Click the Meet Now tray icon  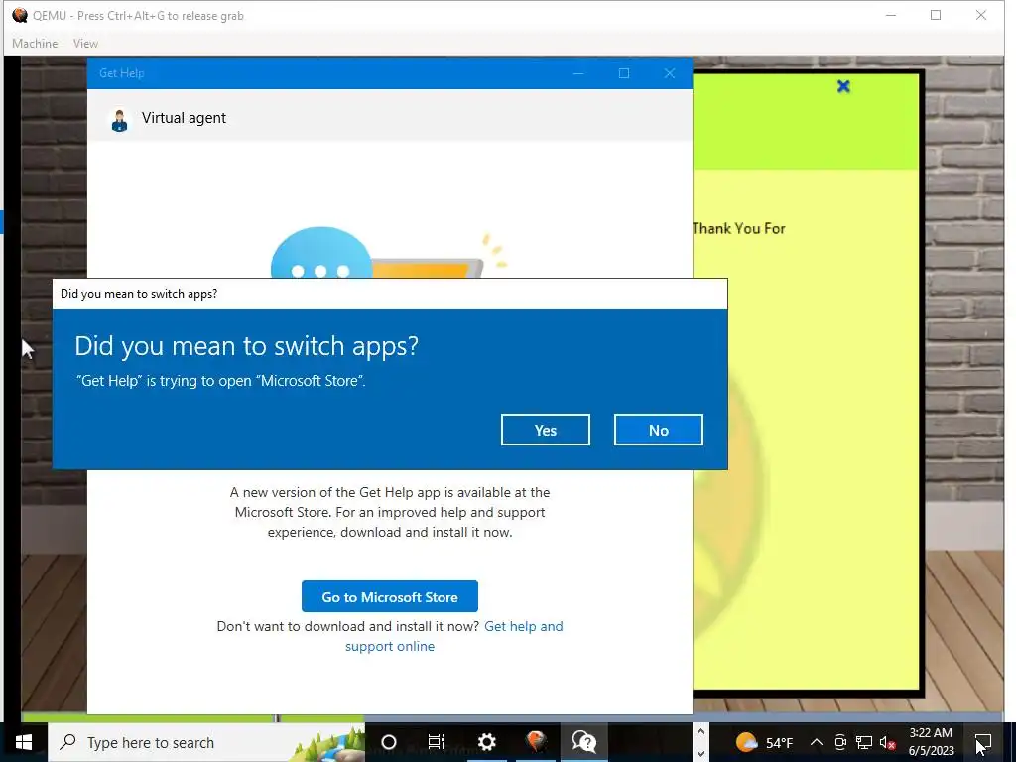pos(839,742)
